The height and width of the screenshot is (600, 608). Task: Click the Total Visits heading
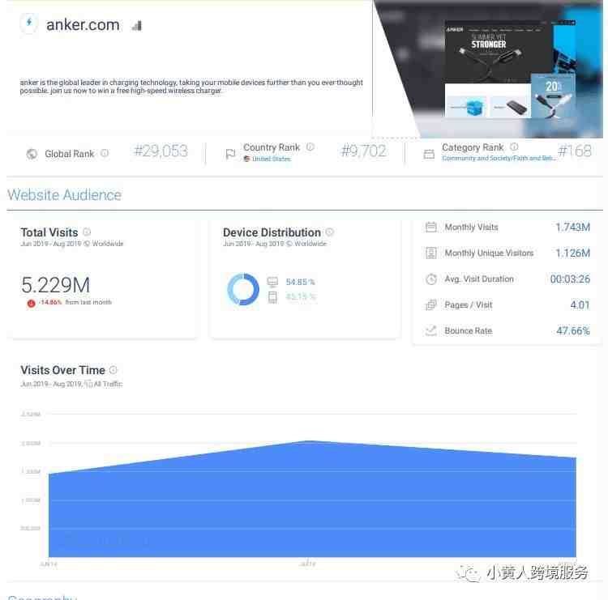click(49, 232)
